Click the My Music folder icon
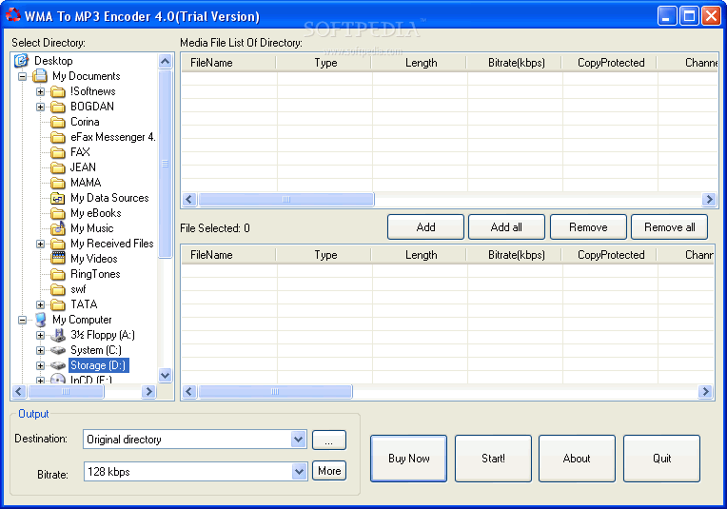This screenshot has height=509, width=727. click(58, 228)
